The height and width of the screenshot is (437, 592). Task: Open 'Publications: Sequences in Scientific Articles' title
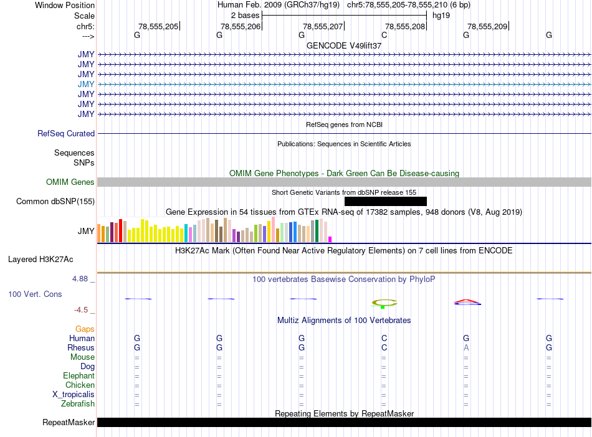tap(344, 144)
